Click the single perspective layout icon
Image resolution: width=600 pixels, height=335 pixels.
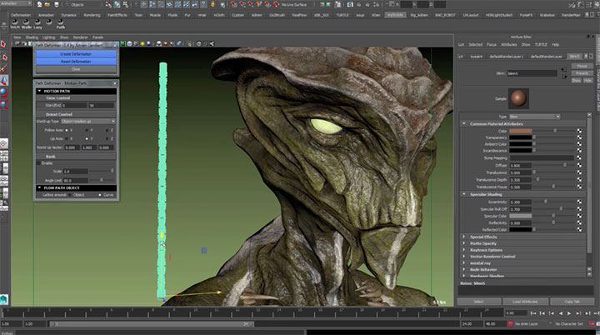point(4,144)
